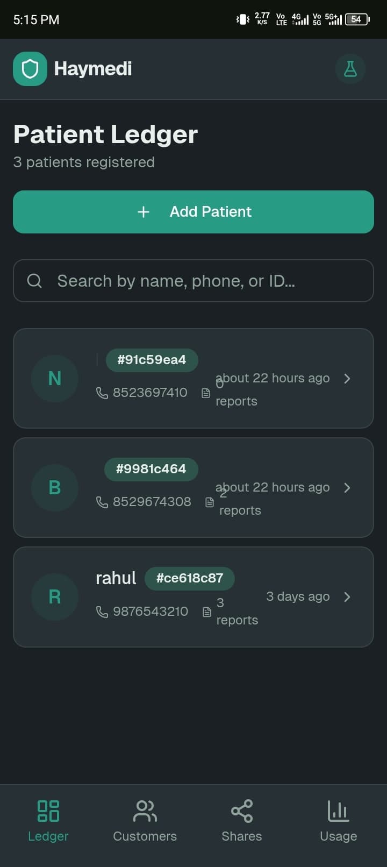Click the phone icon next to 8529674308
Screen dimensions: 387x867
(x=102, y=502)
